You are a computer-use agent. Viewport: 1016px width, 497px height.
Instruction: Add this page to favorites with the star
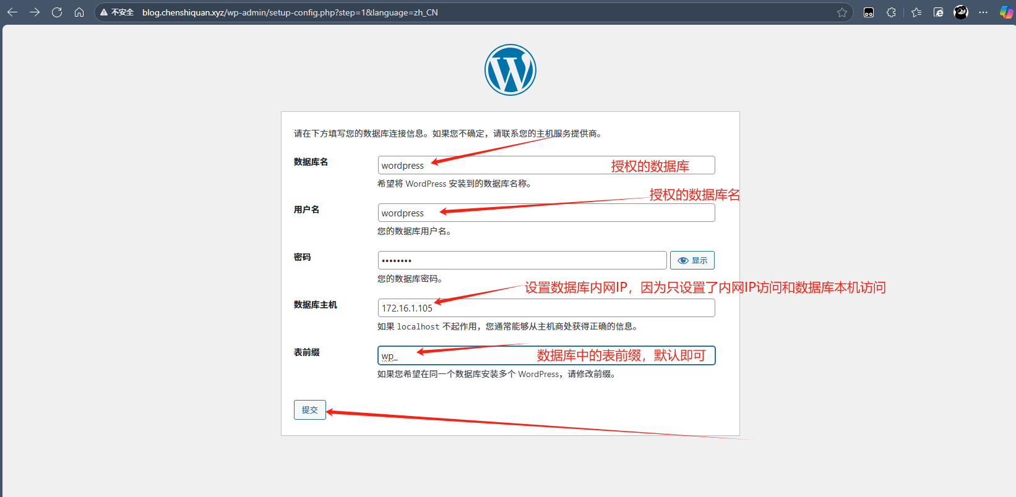(842, 12)
